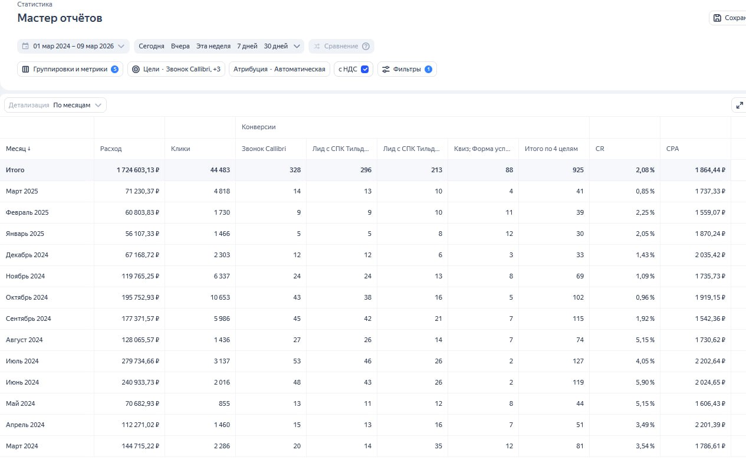The height and width of the screenshot is (466, 746).
Task: Click the target icon next to Цели
Action: coord(136,69)
